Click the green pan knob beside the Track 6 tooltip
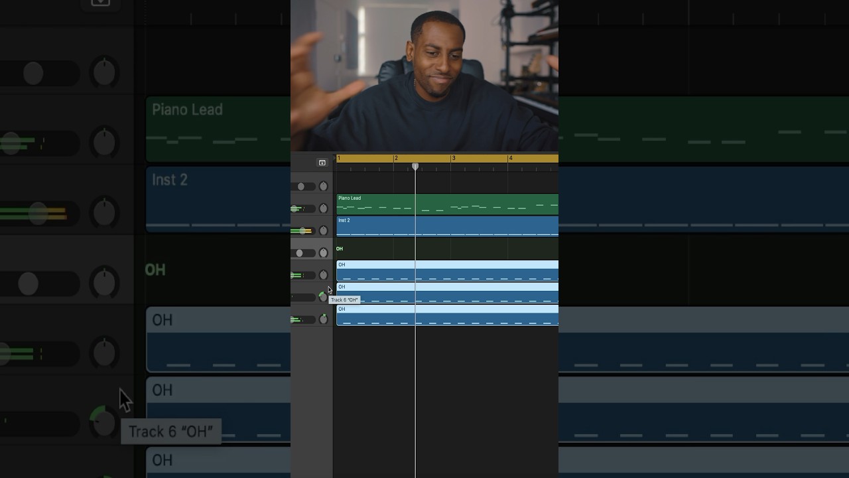 323,297
